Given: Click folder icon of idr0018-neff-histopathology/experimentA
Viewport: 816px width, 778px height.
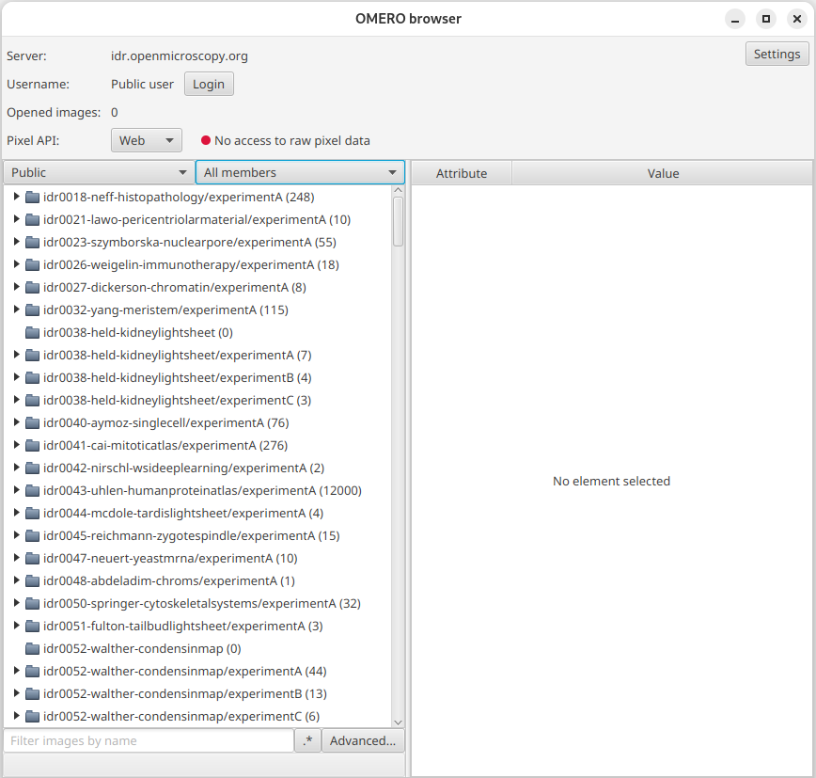Looking at the screenshot, I should [x=32, y=198].
